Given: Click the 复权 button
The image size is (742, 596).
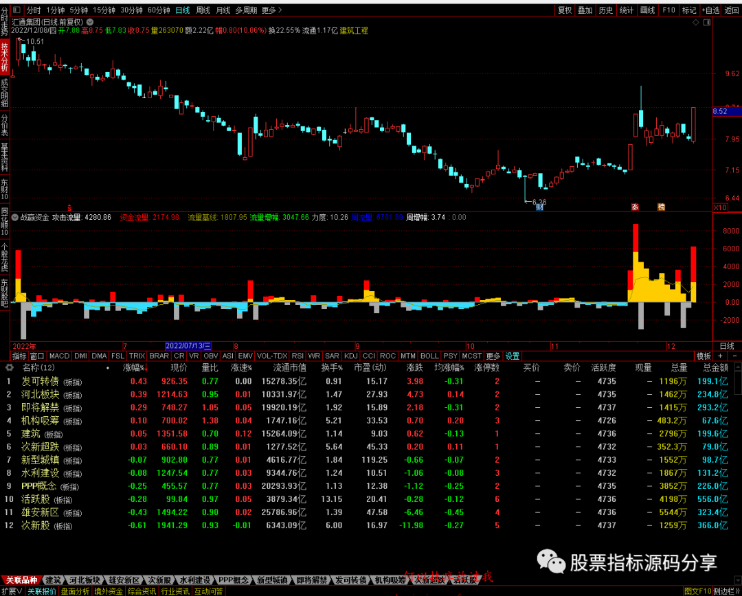Looking at the screenshot, I should coord(565,10).
